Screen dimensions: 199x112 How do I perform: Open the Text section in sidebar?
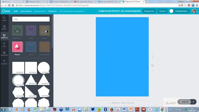click(4, 45)
